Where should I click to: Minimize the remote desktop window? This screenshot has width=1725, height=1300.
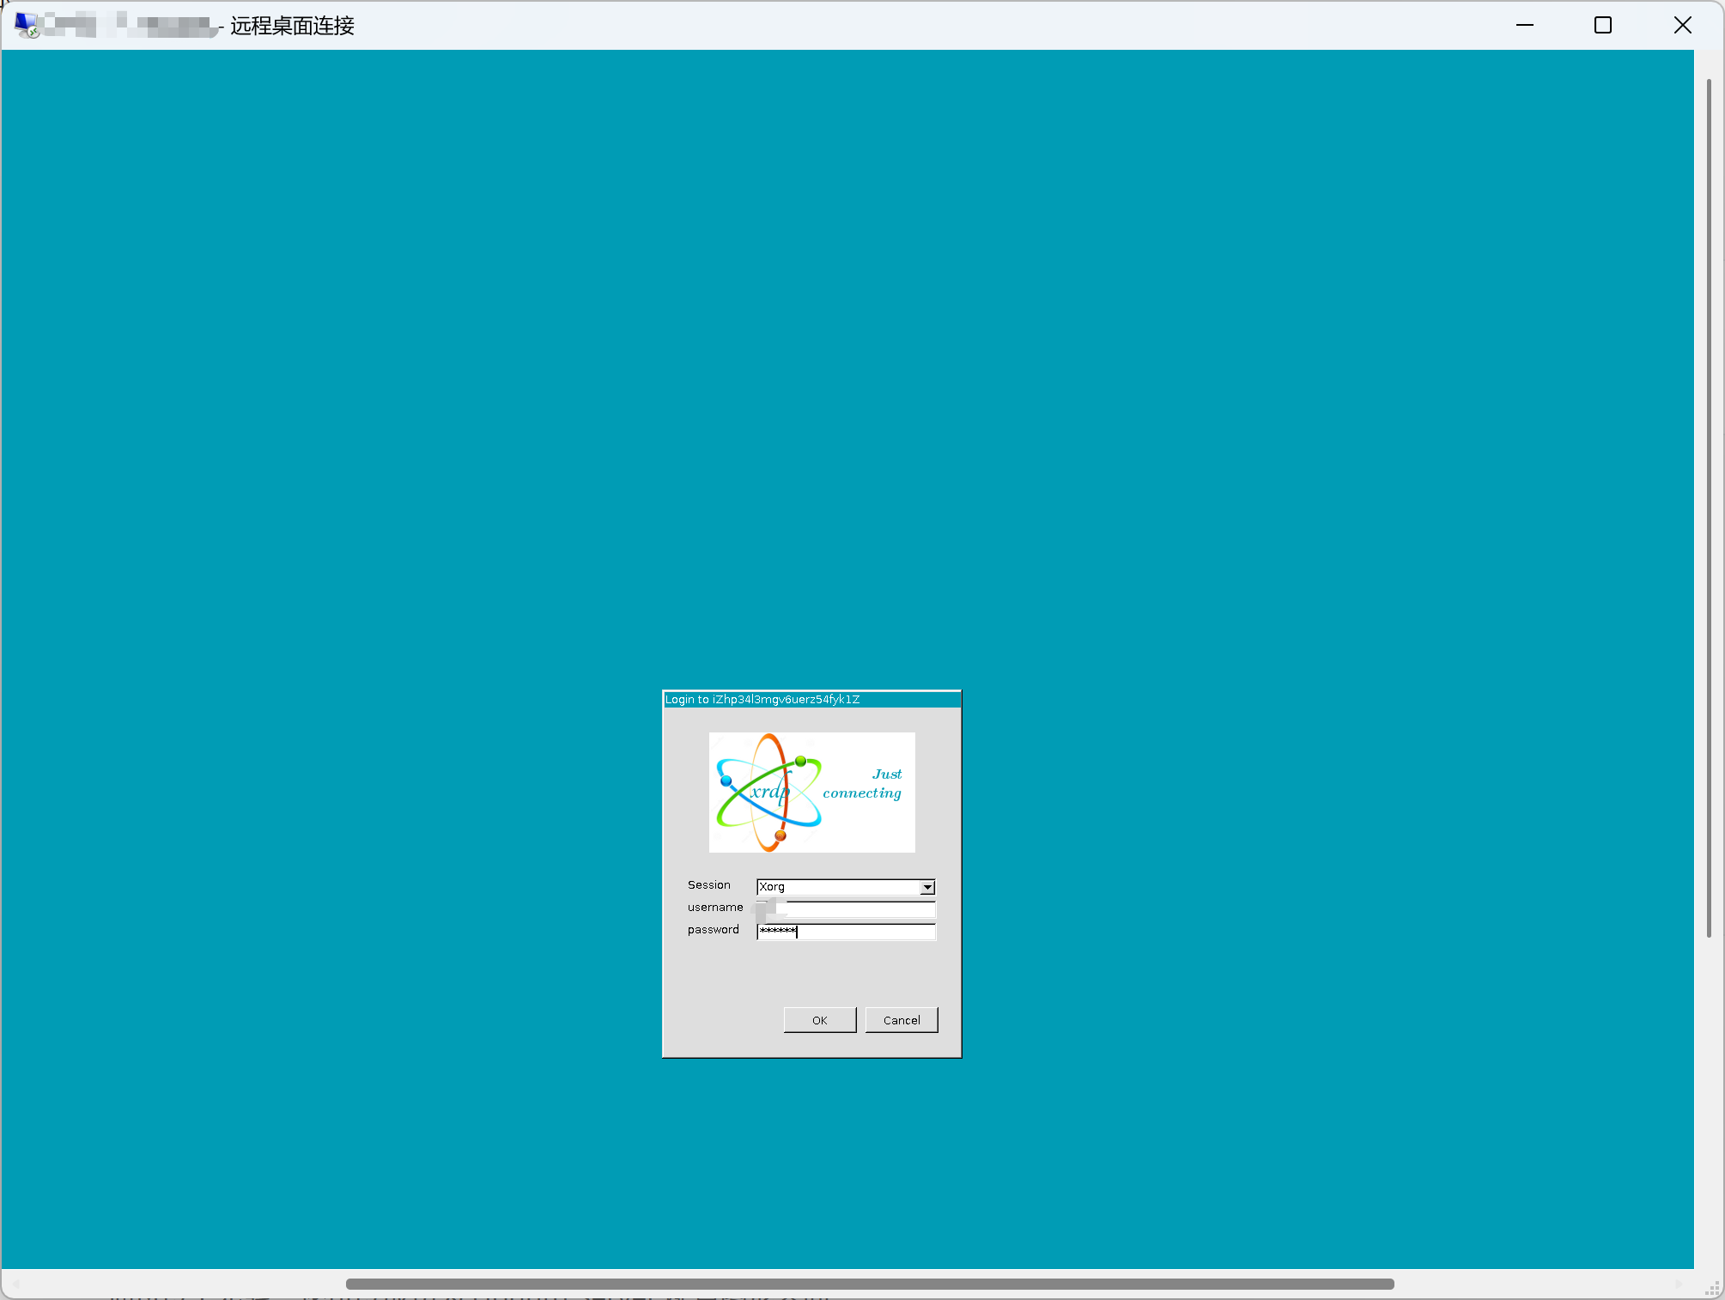[x=1524, y=25]
